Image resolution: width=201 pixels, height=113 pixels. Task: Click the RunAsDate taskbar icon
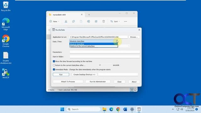(139, 109)
